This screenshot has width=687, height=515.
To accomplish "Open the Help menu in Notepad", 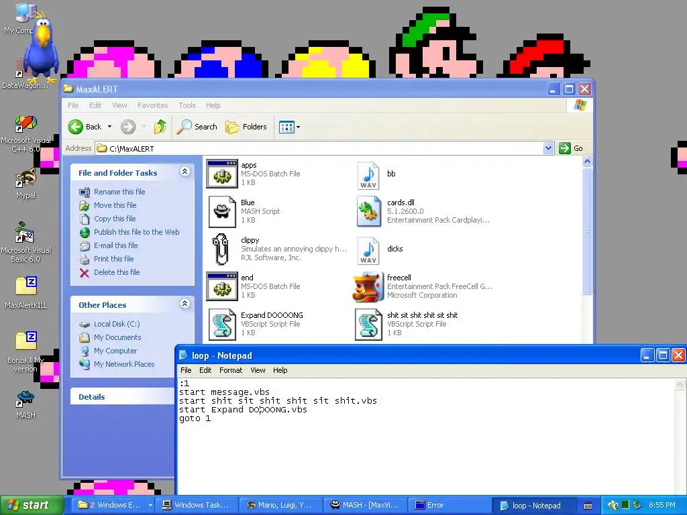I will click(x=280, y=370).
